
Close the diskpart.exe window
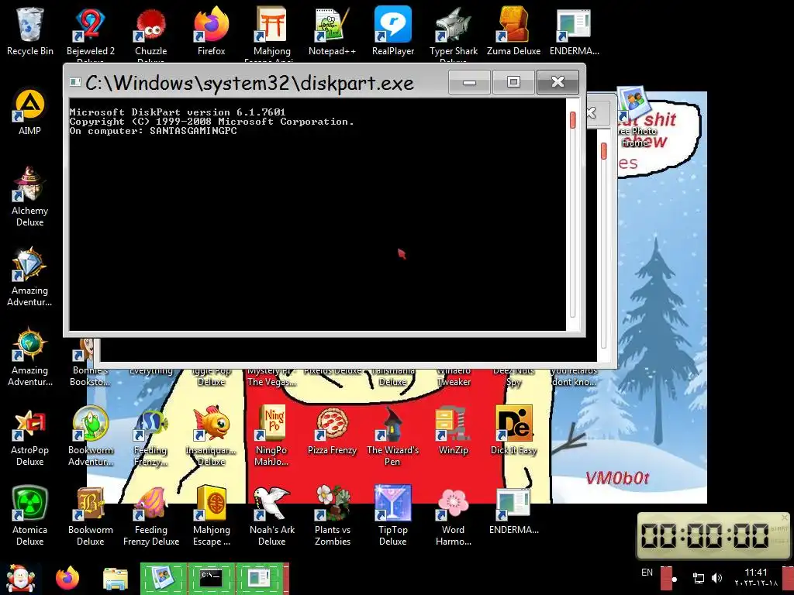(558, 82)
